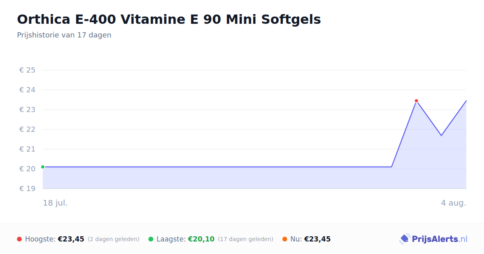Click the Prijshistorie van 17 dagen subtitle

click(x=64, y=35)
